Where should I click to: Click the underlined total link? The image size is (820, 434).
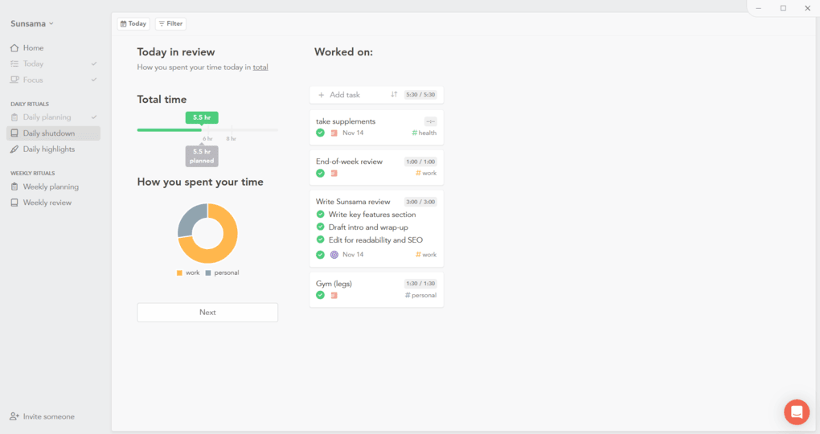pos(260,68)
